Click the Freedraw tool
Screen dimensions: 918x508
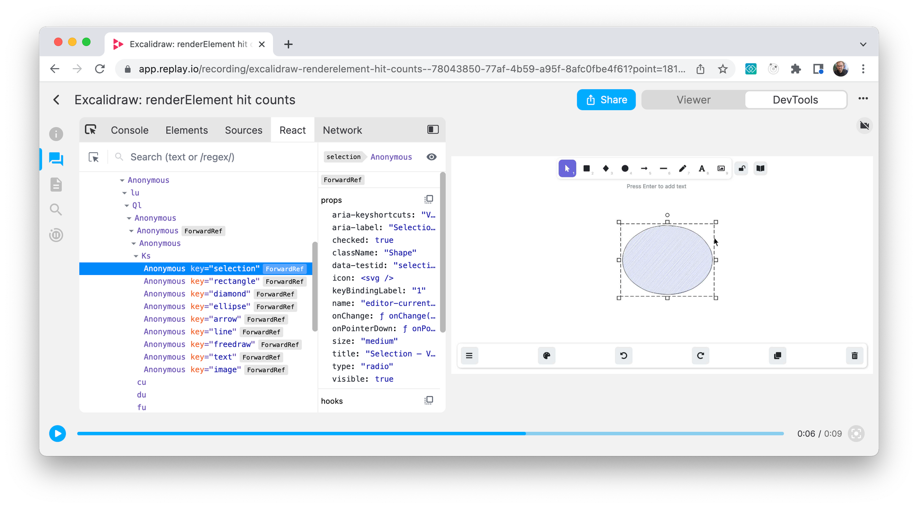[x=683, y=168]
